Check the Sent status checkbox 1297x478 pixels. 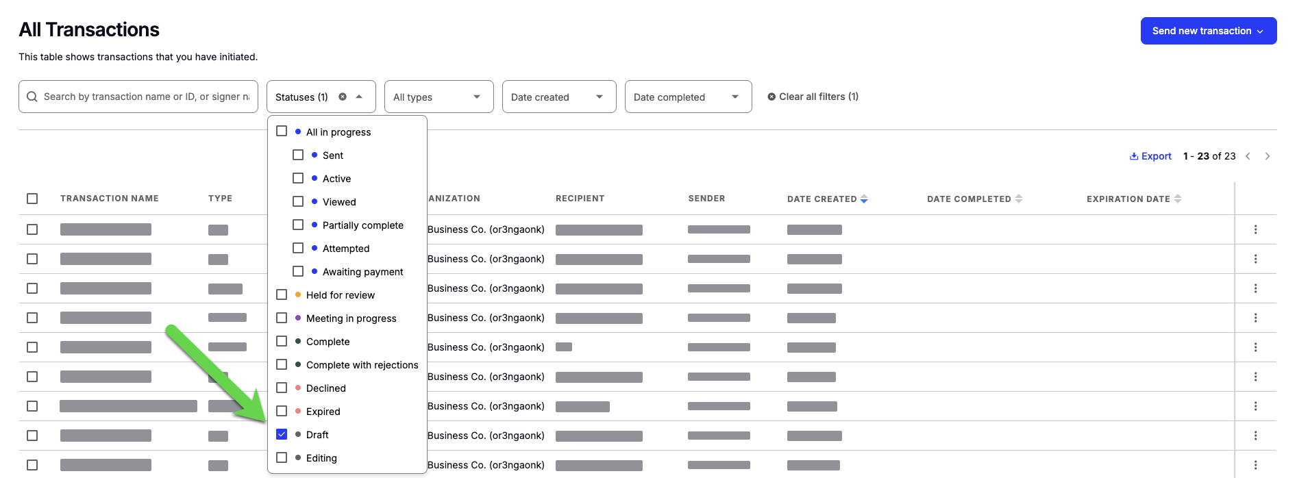pos(298,155)
